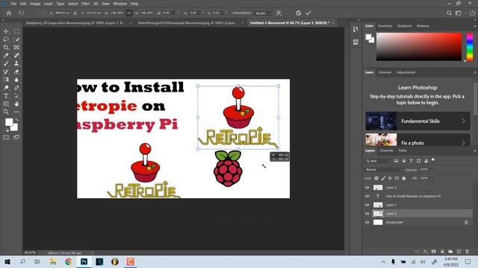The width and height of the screenshot is (478, 268).
Task: Open the Photoshop search magnifier icon
Action: (449, 13)
